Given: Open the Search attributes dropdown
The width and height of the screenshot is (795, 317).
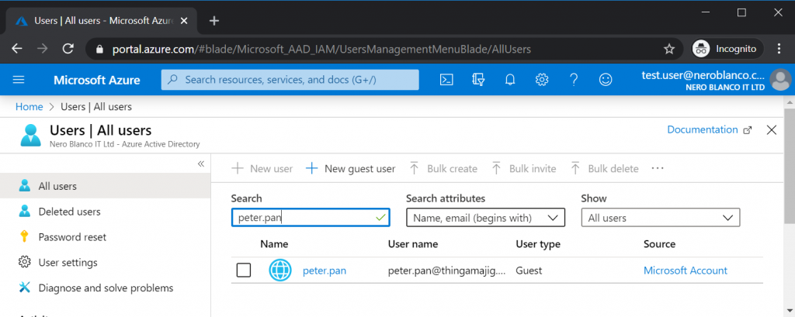Looking at the screenshot, I should coord(485,218).
